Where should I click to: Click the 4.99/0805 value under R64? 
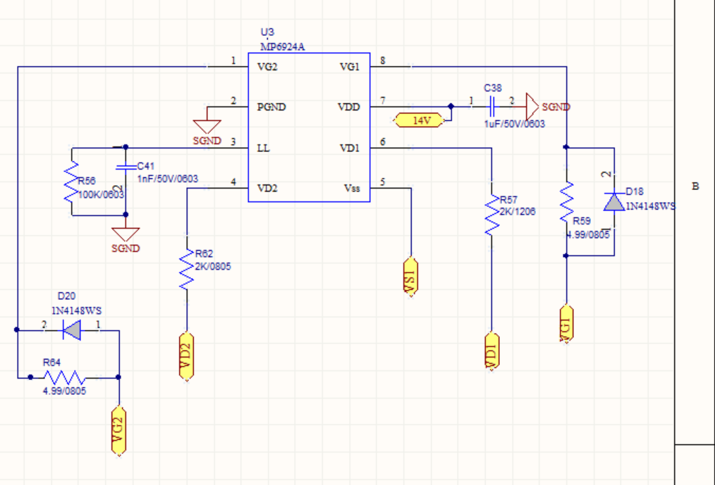coord(64,391)
